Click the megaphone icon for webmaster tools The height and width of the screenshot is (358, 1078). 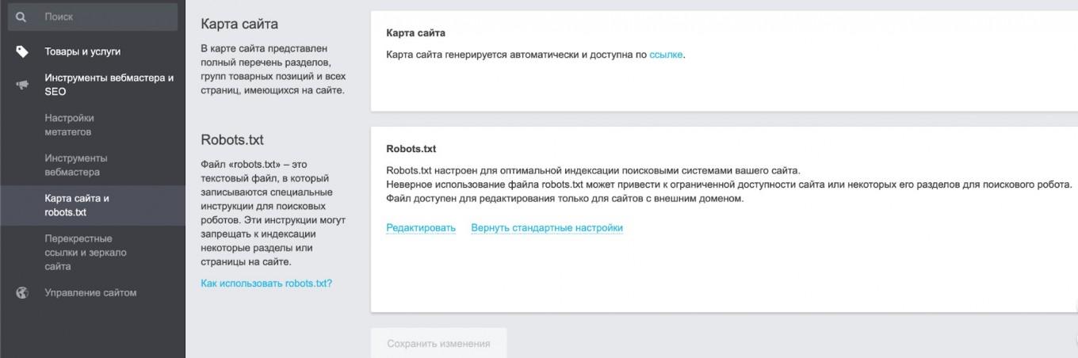click(x=22, y=85)
